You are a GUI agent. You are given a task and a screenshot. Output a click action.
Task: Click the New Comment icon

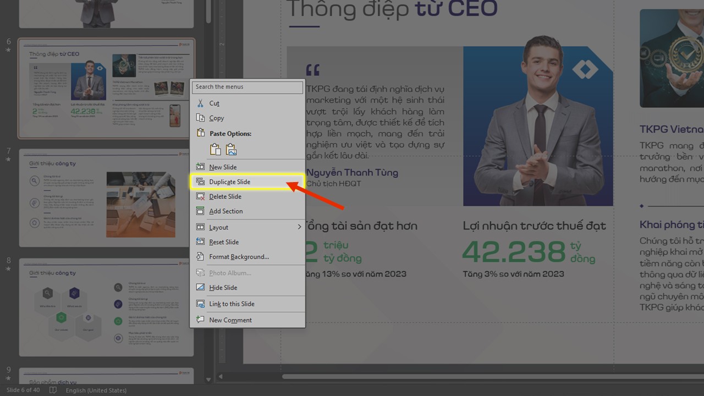pos(201,320)
